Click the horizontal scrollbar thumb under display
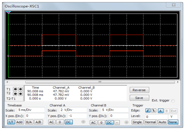The image size is (185, 130). (x=100, y=82)
